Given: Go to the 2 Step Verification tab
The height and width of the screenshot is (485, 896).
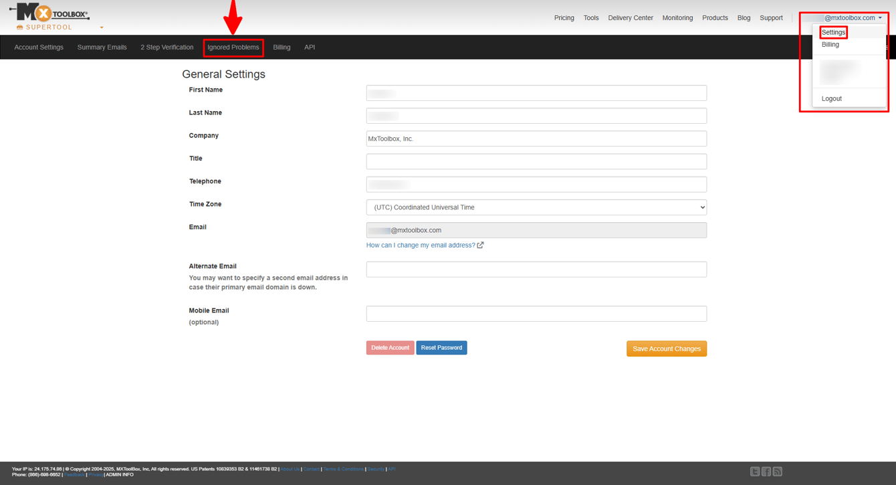Looking at the screenshot, I should (166, 47).
